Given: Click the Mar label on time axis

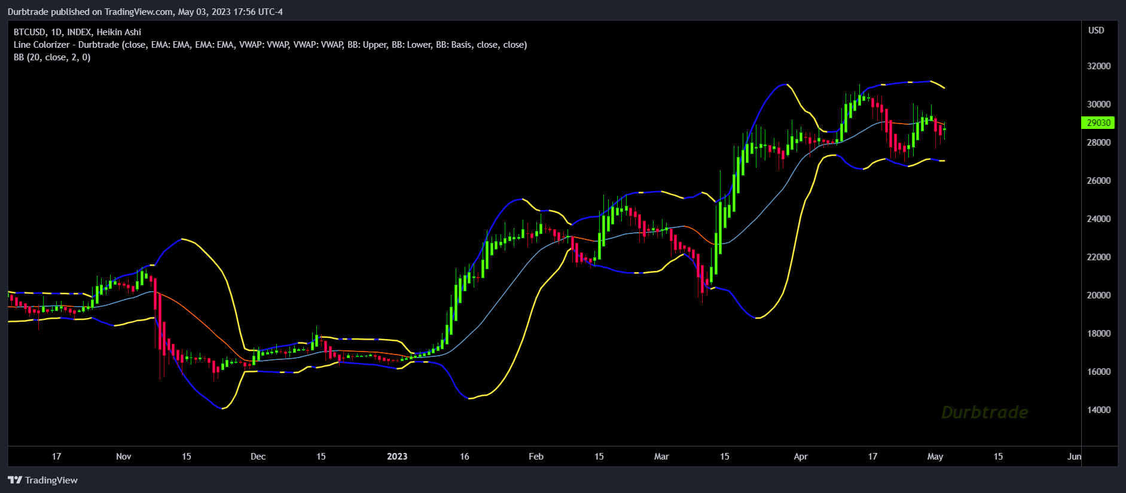Looking at the screenshot, I should [x=661, y=457].
